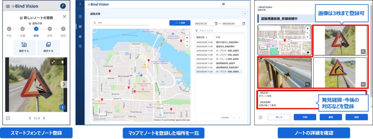Zoom out on the main map

coord(187,42)
